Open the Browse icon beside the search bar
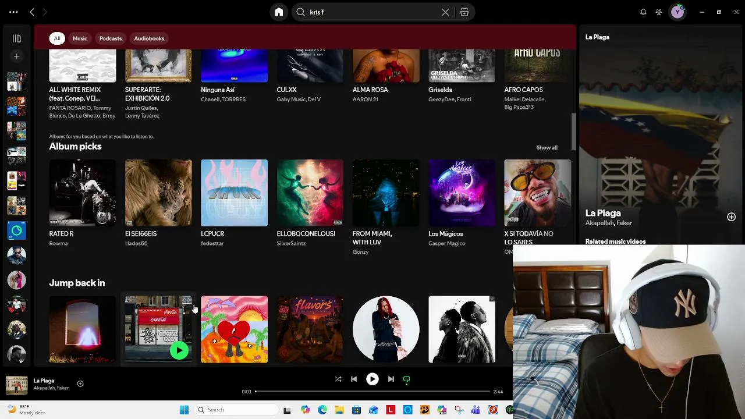 coord(464,12)
